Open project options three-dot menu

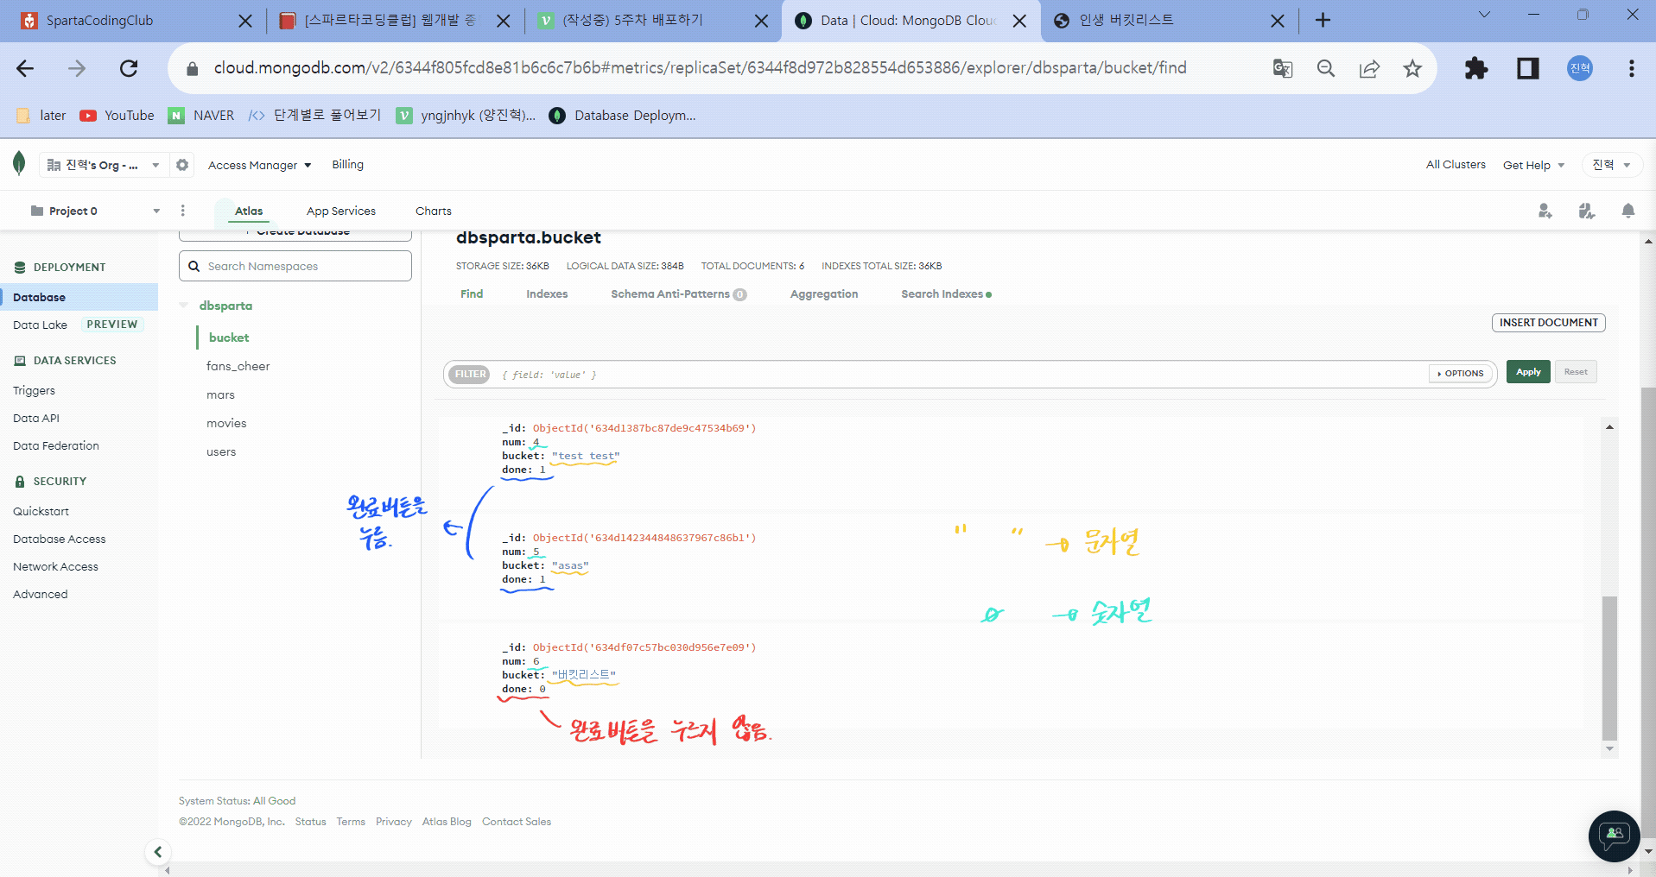tap(182, 211)
